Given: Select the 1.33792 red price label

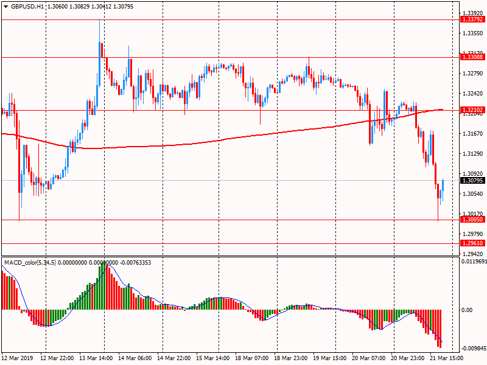Looking at the screenshot, I should pos(472,19).
